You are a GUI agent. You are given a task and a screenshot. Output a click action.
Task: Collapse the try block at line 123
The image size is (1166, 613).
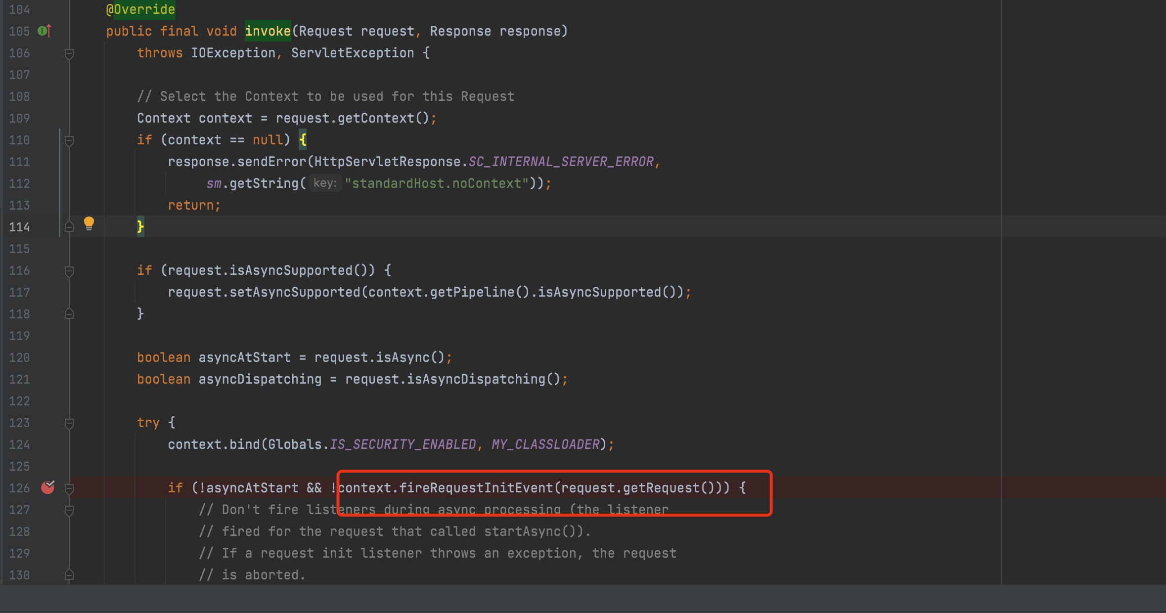click(69, 423)
